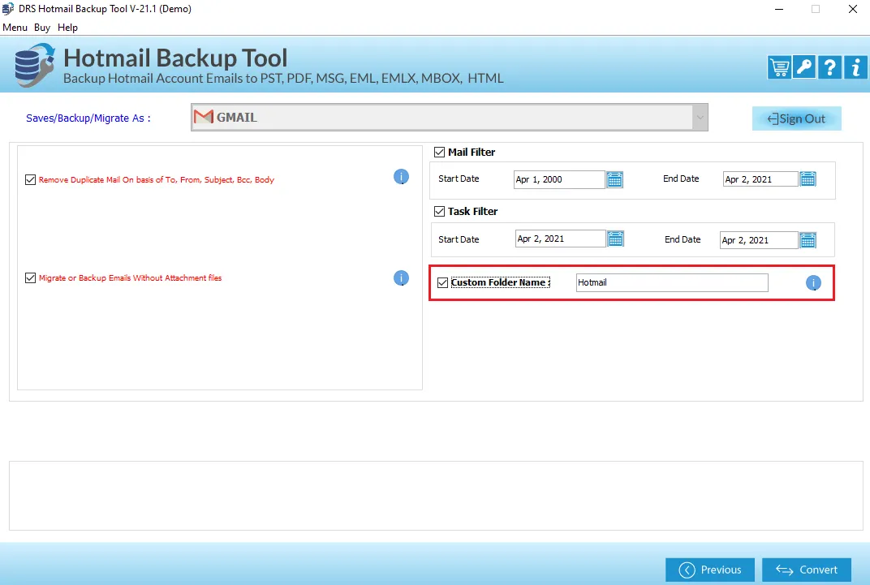Click the question mark help icon
870x585 pixels.
(x=829, y=67)
